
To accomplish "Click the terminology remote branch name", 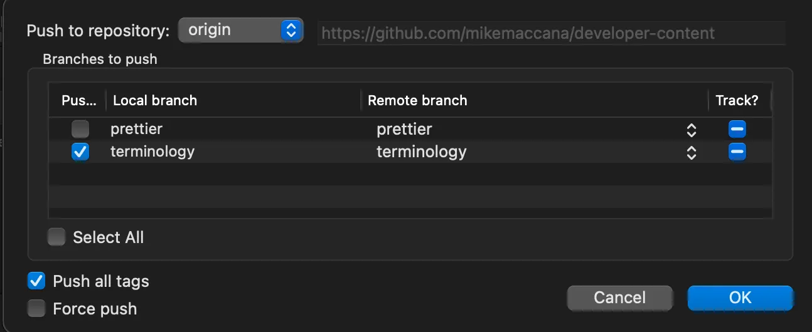I will (x=421, y=152).
